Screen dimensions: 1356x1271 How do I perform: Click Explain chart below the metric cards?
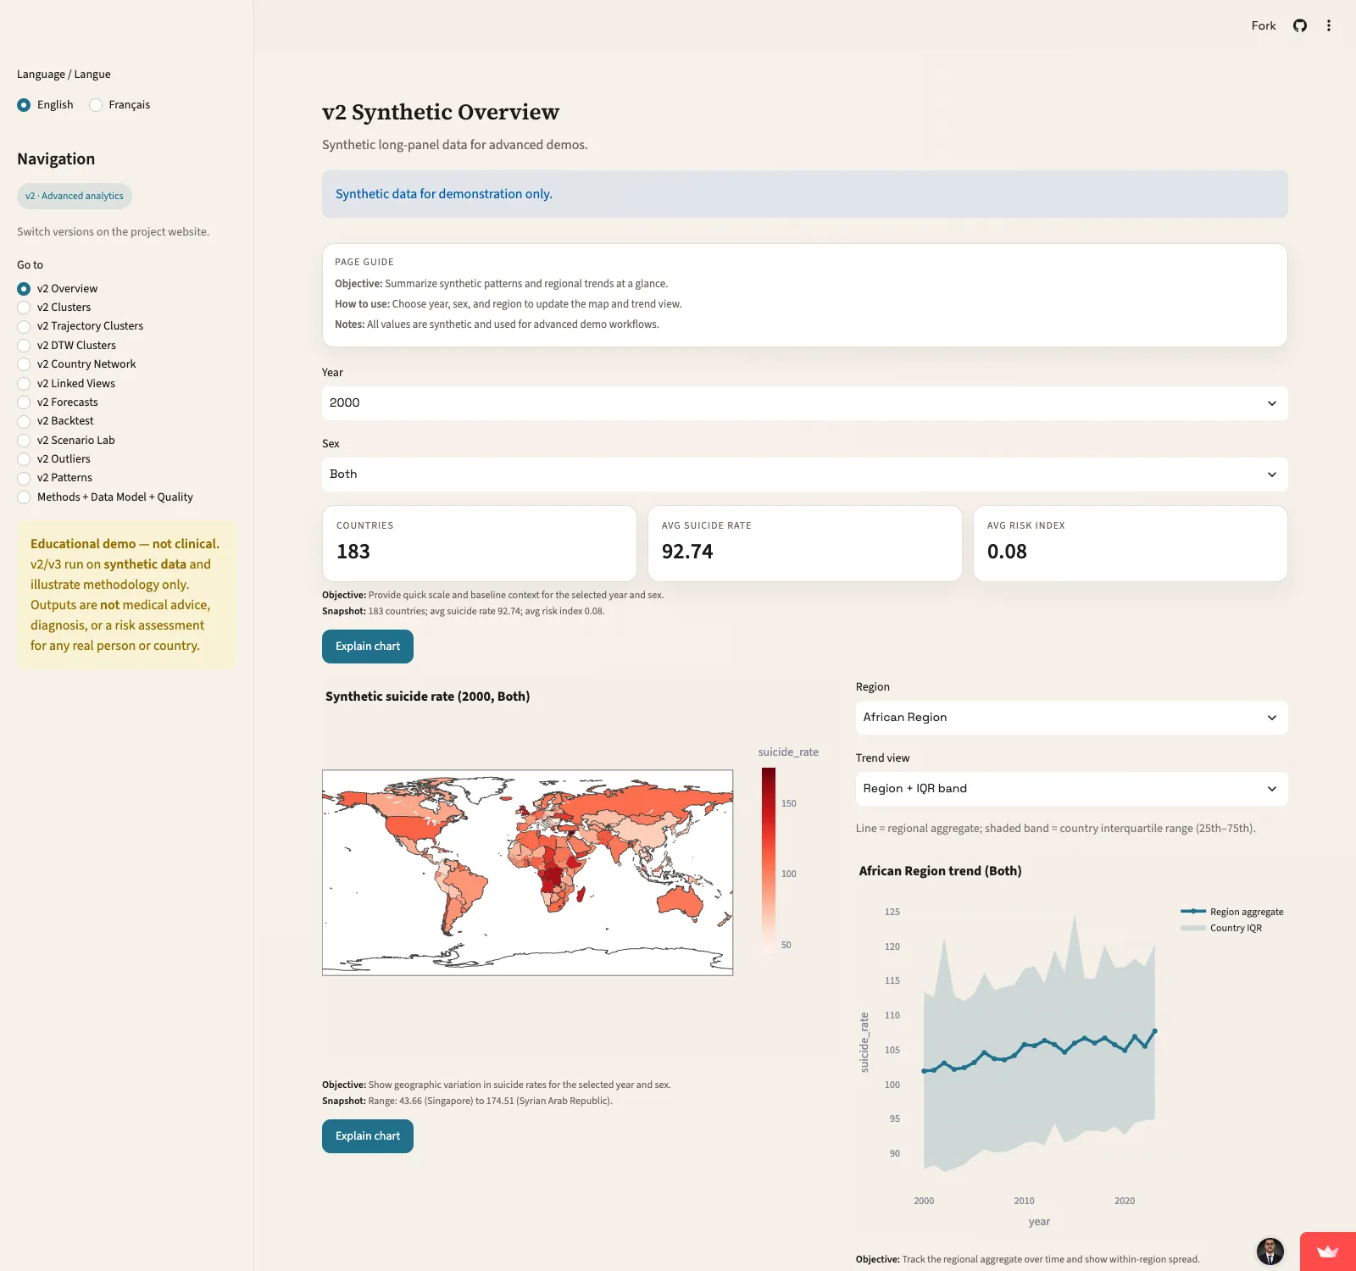(x=368, y=647)
